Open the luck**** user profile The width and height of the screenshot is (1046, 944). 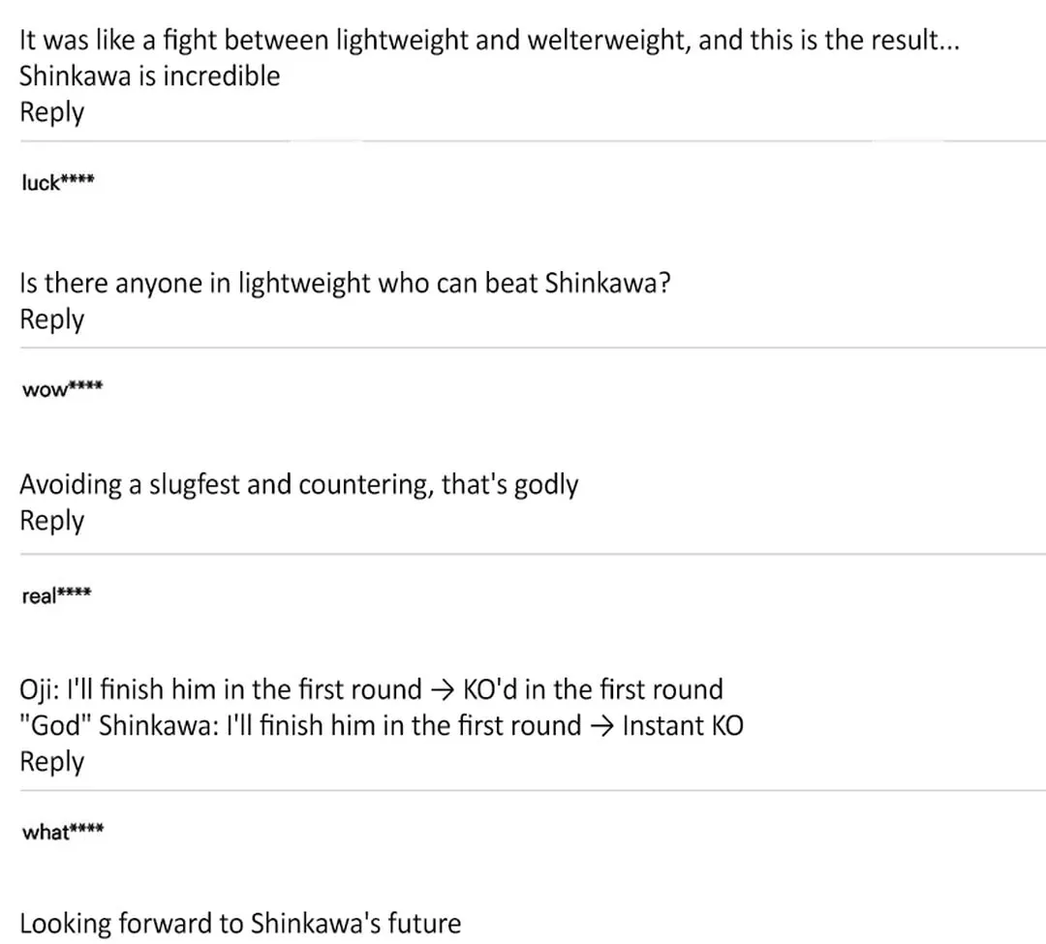tap(58, 182)
